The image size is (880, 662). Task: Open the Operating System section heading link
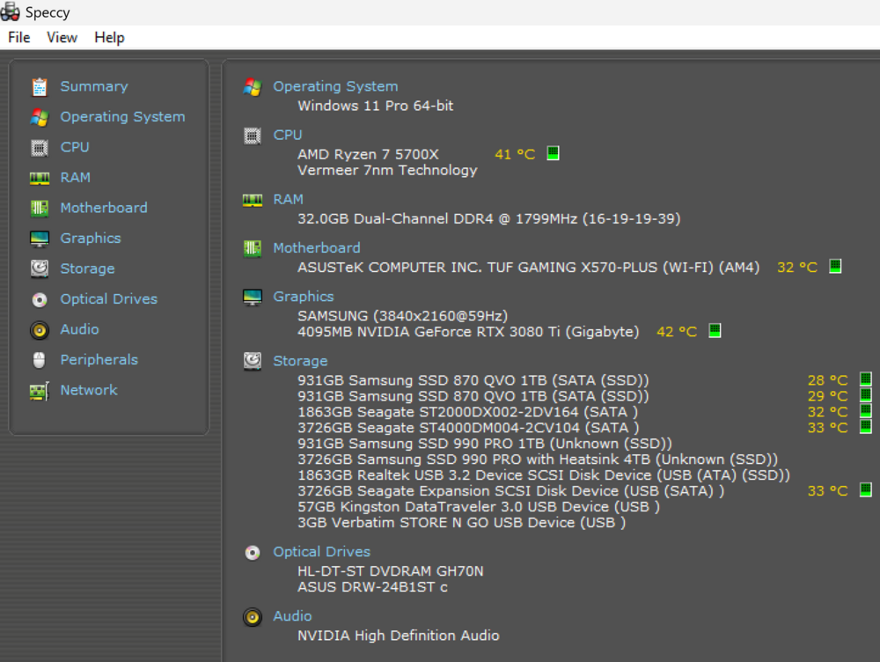tap(335, 86)
